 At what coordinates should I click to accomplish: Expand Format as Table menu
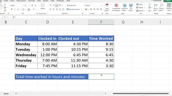tap(124, 7)
